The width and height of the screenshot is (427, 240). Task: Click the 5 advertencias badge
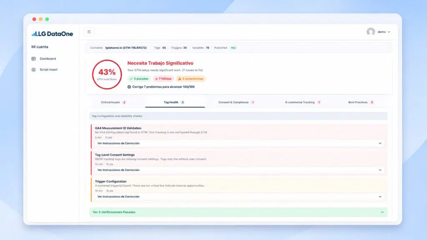point(191,79)
